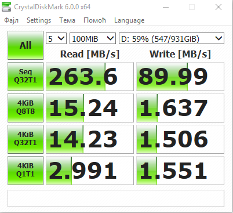
Task: Click the empty comment field at bottom
Action: (x=116, y=198)
